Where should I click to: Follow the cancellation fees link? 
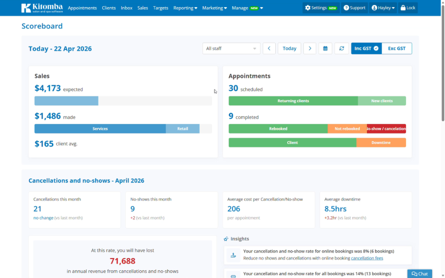[367, 258]
